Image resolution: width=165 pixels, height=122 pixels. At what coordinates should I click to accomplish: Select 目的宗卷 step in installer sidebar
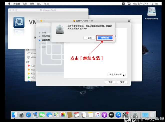46,36
